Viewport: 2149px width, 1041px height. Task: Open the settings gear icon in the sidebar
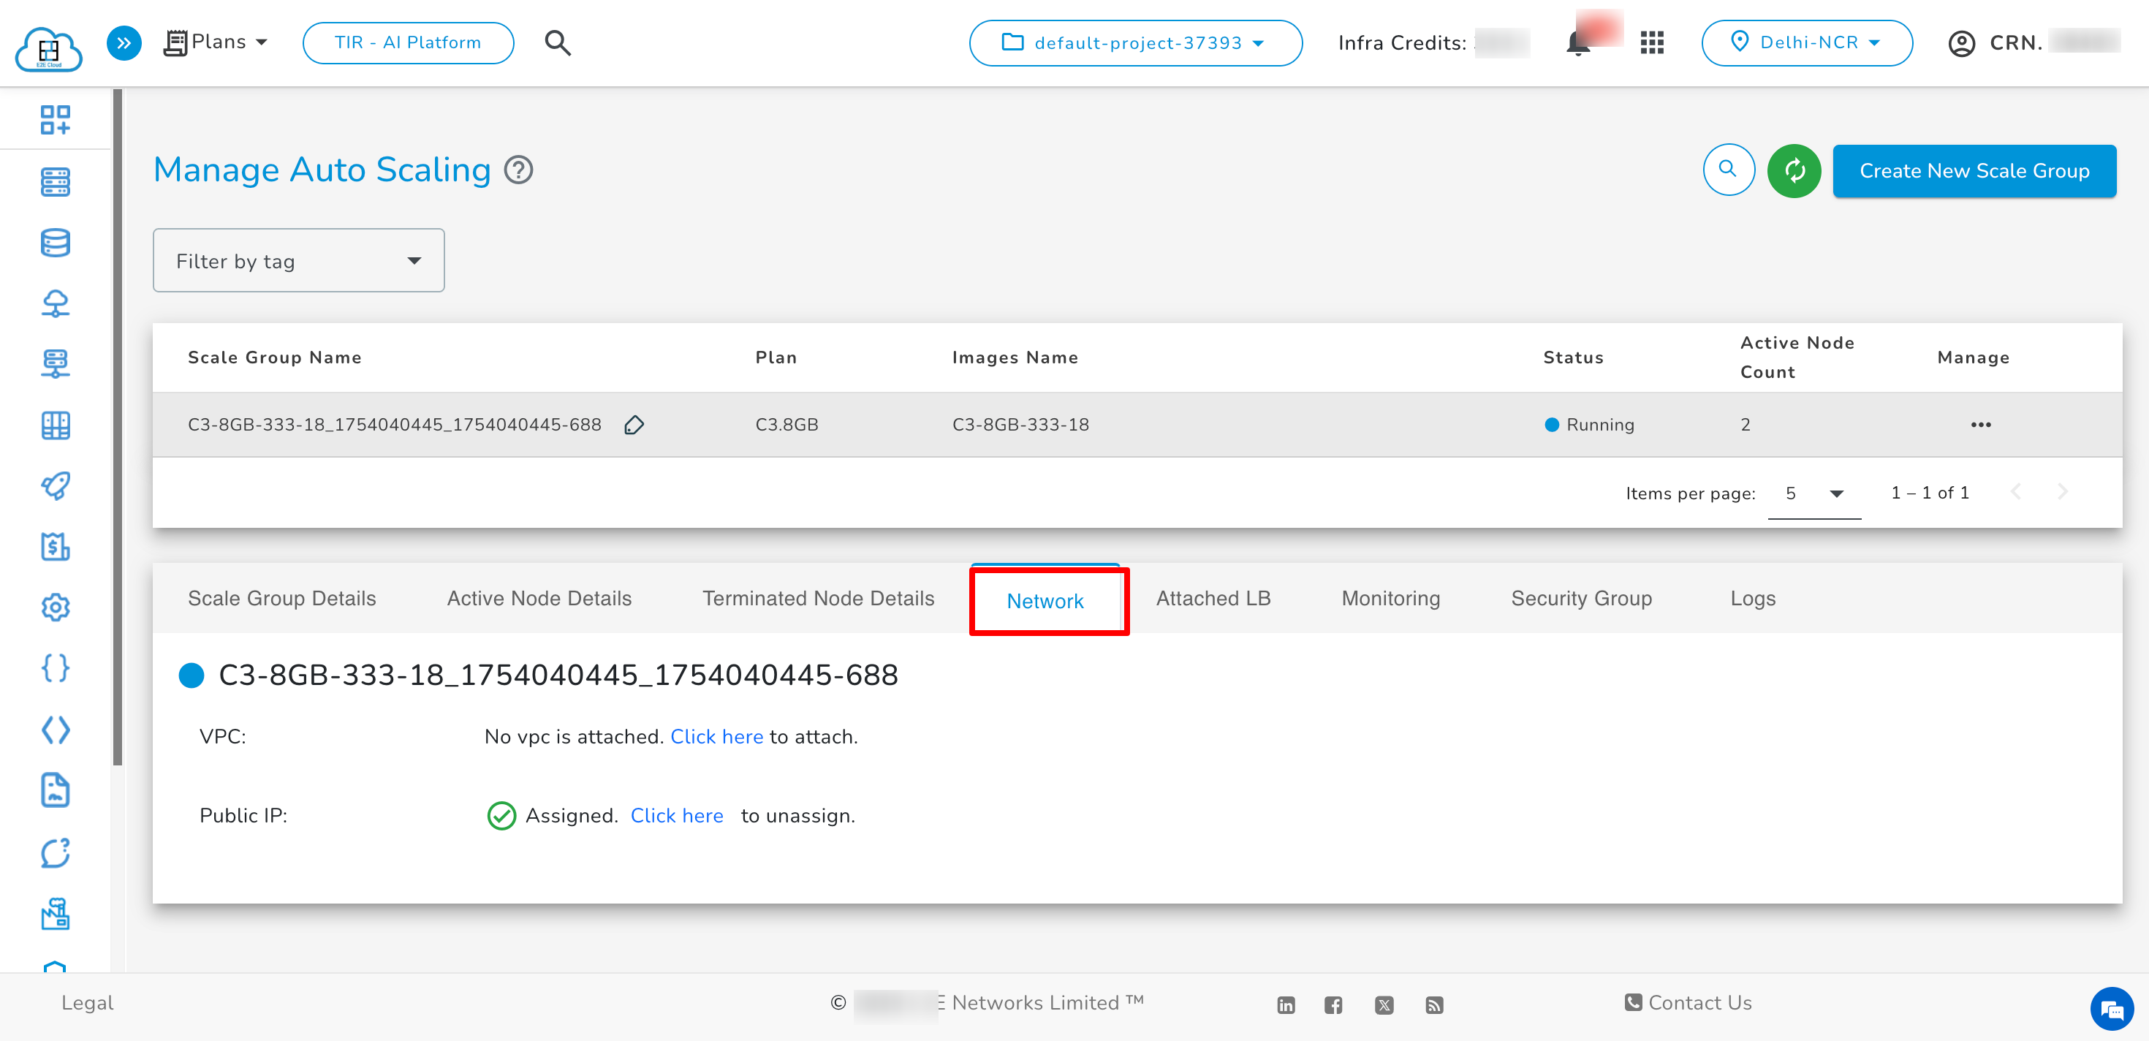pyautogui.click(x=55, y=607)
